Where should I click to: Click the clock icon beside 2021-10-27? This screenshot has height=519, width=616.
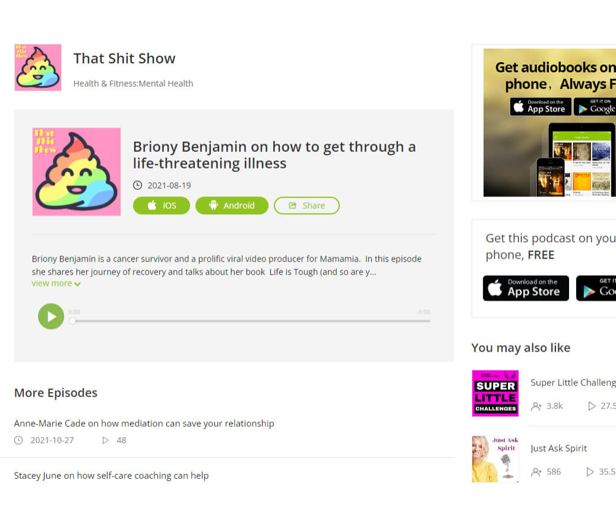tap(18, 440)
